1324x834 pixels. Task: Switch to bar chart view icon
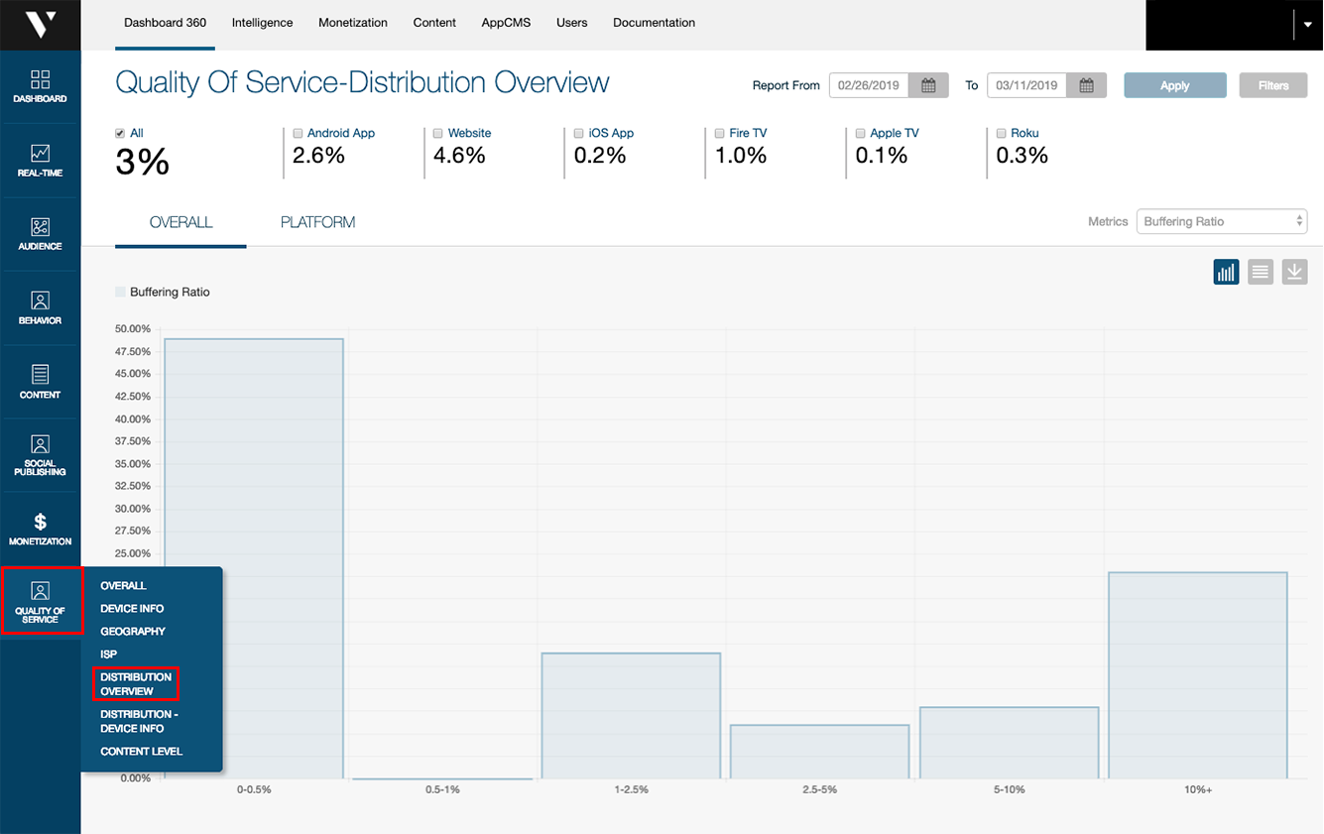pos(1226,272)
